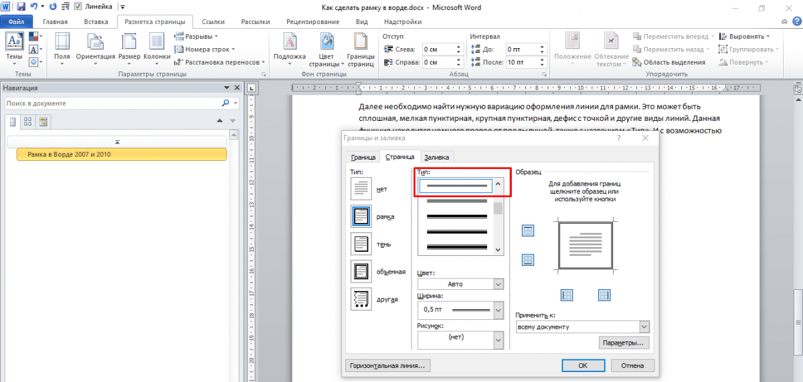Image resolution: width=803 pixels, height=382 pixels.
Task: Switch to the Рецензирование ribbon tab
Action: [313, 21]
